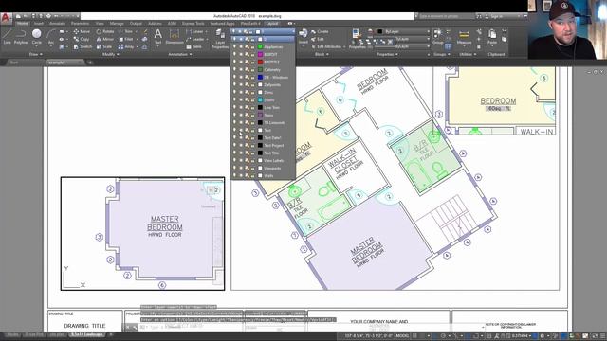Insert a Table from Annotation panel
The width and height of the screenshot is (607, 341).
click(194, 46)
